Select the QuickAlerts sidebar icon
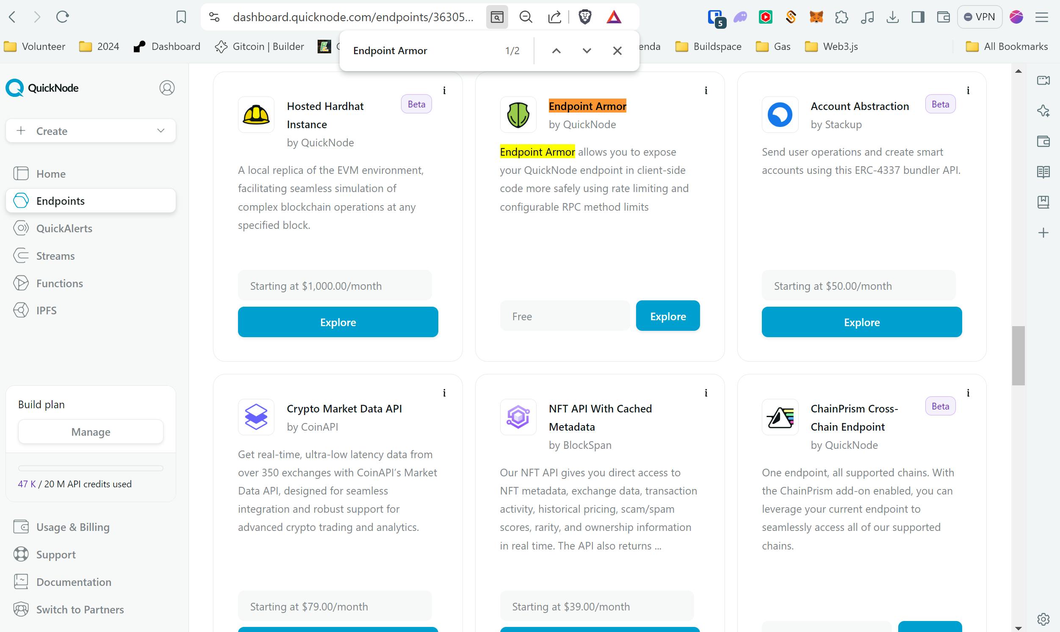Image resolution: width=1060 pixels, height=632 pixels. pyautogui.click(x=21, y=228)
